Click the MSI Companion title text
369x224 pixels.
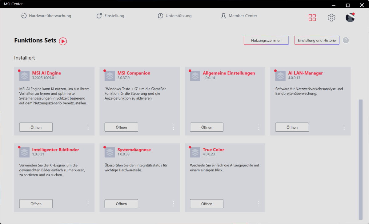pyautogui.click(x=134, y=73)
